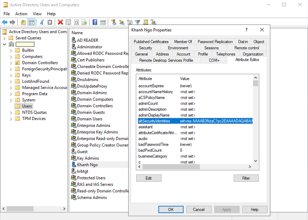This screenshot has width=308, height=220.
Task: Open Help with blue question mark icon
Action: coord(95,22)
